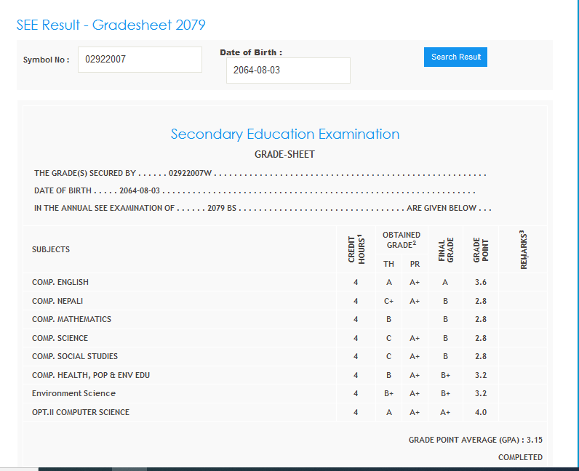Click the SUBJECTS column header
The width and height of the screenshot is (579, 471).
click(51, 249)
